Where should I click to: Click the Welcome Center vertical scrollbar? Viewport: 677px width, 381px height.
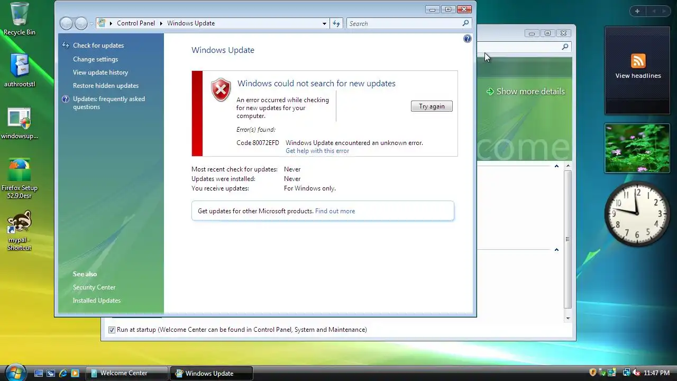point(568,239)
